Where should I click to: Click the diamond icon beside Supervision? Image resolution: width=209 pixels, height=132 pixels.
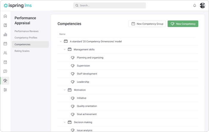click(x=73, y=66)
